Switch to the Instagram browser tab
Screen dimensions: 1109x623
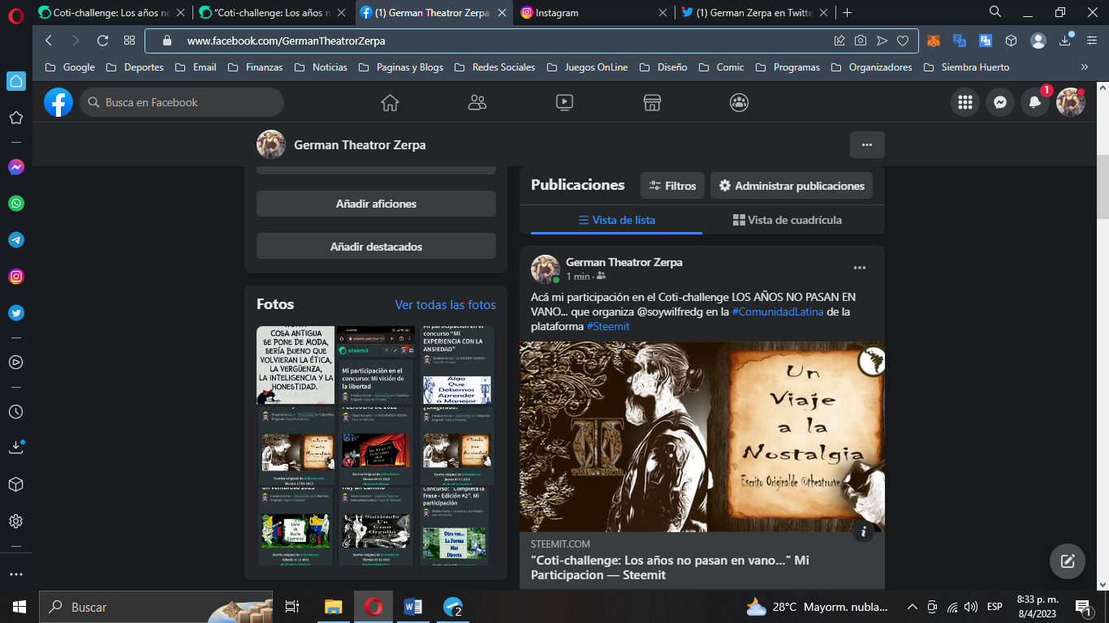click(593, 13)
